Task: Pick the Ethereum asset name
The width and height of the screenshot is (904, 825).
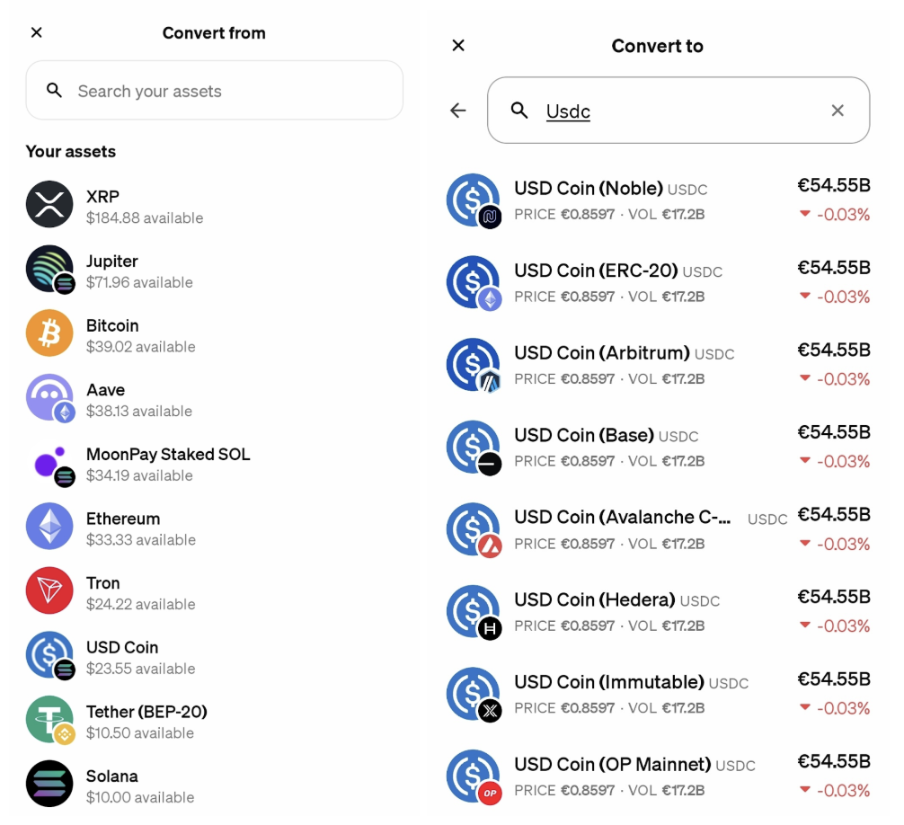Action: click(x=123, y=519)
